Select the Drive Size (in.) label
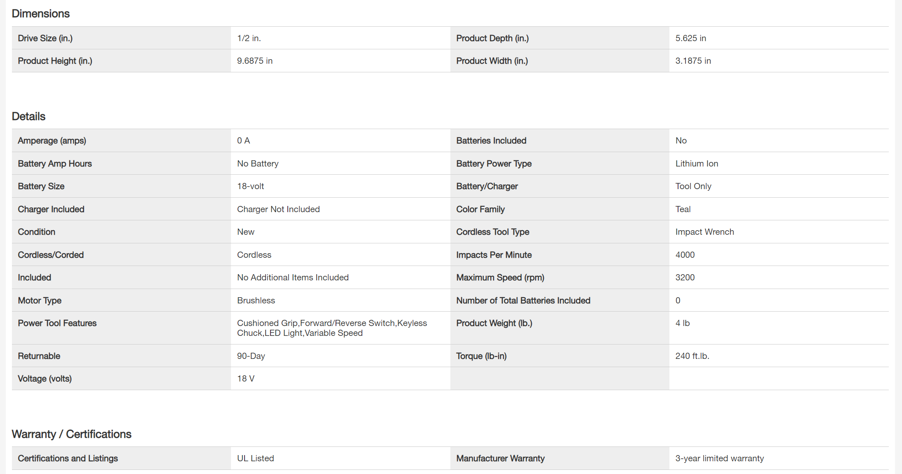Image resolution: width=902 pixels, height=474 pixels. click(45, 38)
